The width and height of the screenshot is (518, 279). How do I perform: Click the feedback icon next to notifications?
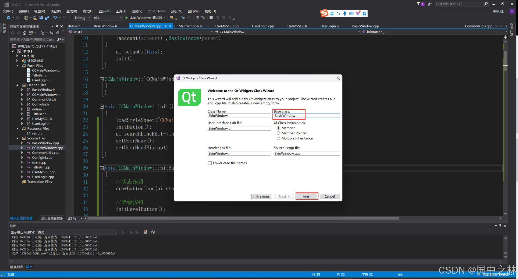pyautogui.click(x=430, y=4)
